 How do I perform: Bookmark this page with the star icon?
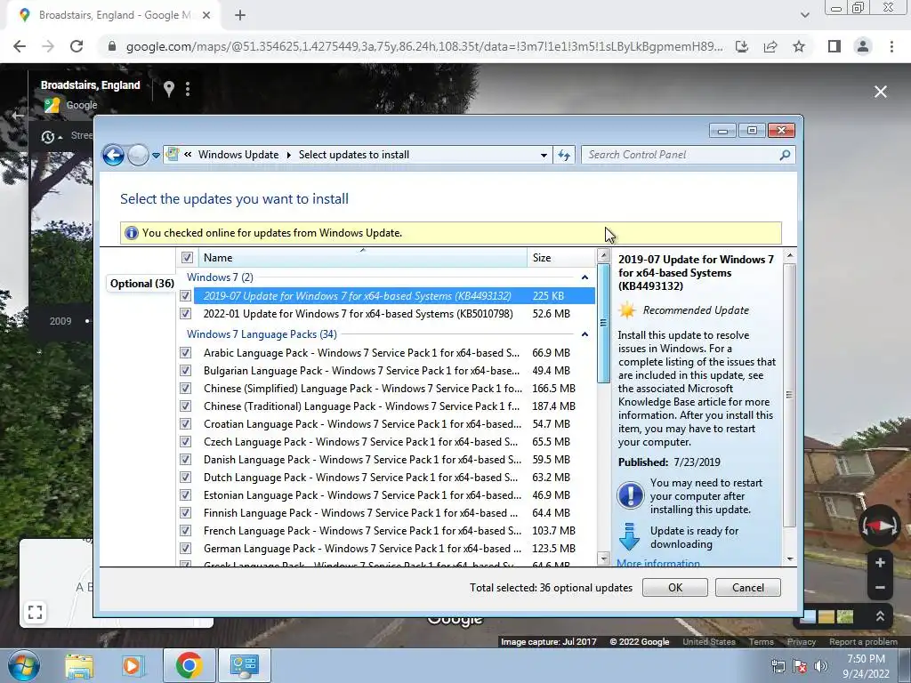coord(799,46)
